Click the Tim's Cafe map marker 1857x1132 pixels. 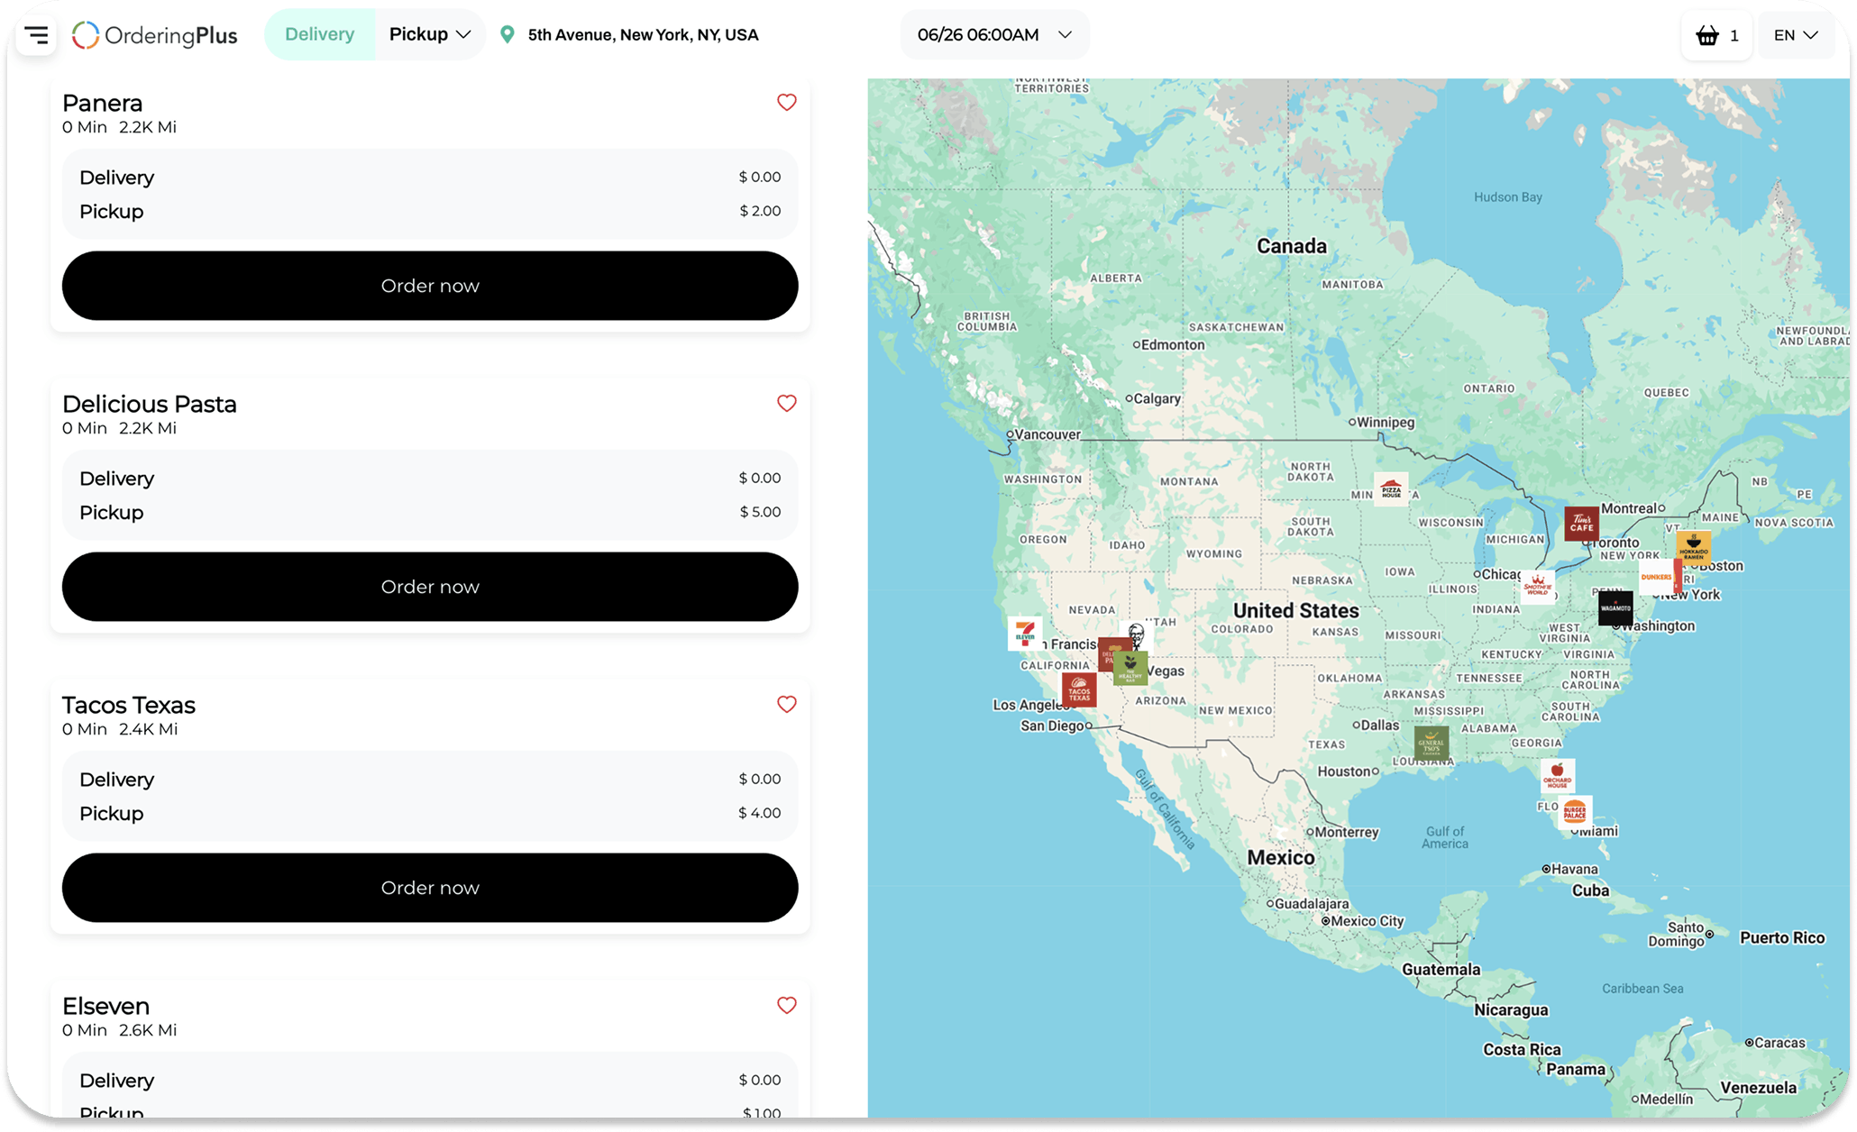point(1581,524)
